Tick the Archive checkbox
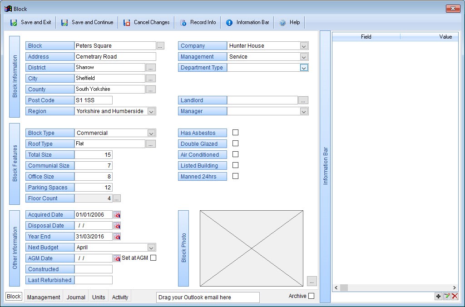The width and height of the screenshot is (465, 307). [312, 296]
